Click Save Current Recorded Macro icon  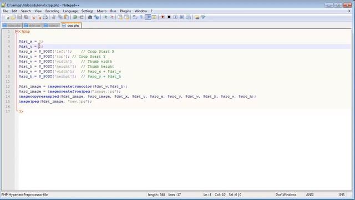tap(189, 17)
